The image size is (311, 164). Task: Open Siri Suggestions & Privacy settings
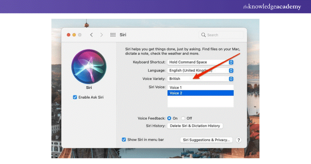(x=206, y=140)
